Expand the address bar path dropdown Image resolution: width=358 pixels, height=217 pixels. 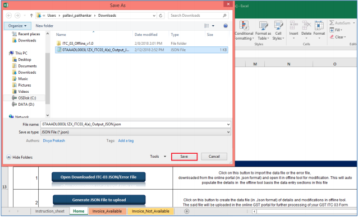(x=154, y=16)
